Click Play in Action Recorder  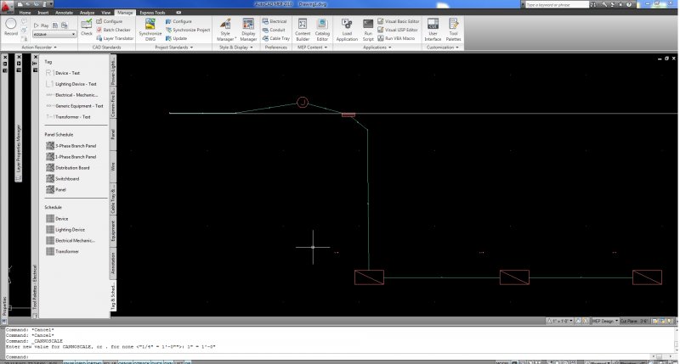click(x=42, y=25)
